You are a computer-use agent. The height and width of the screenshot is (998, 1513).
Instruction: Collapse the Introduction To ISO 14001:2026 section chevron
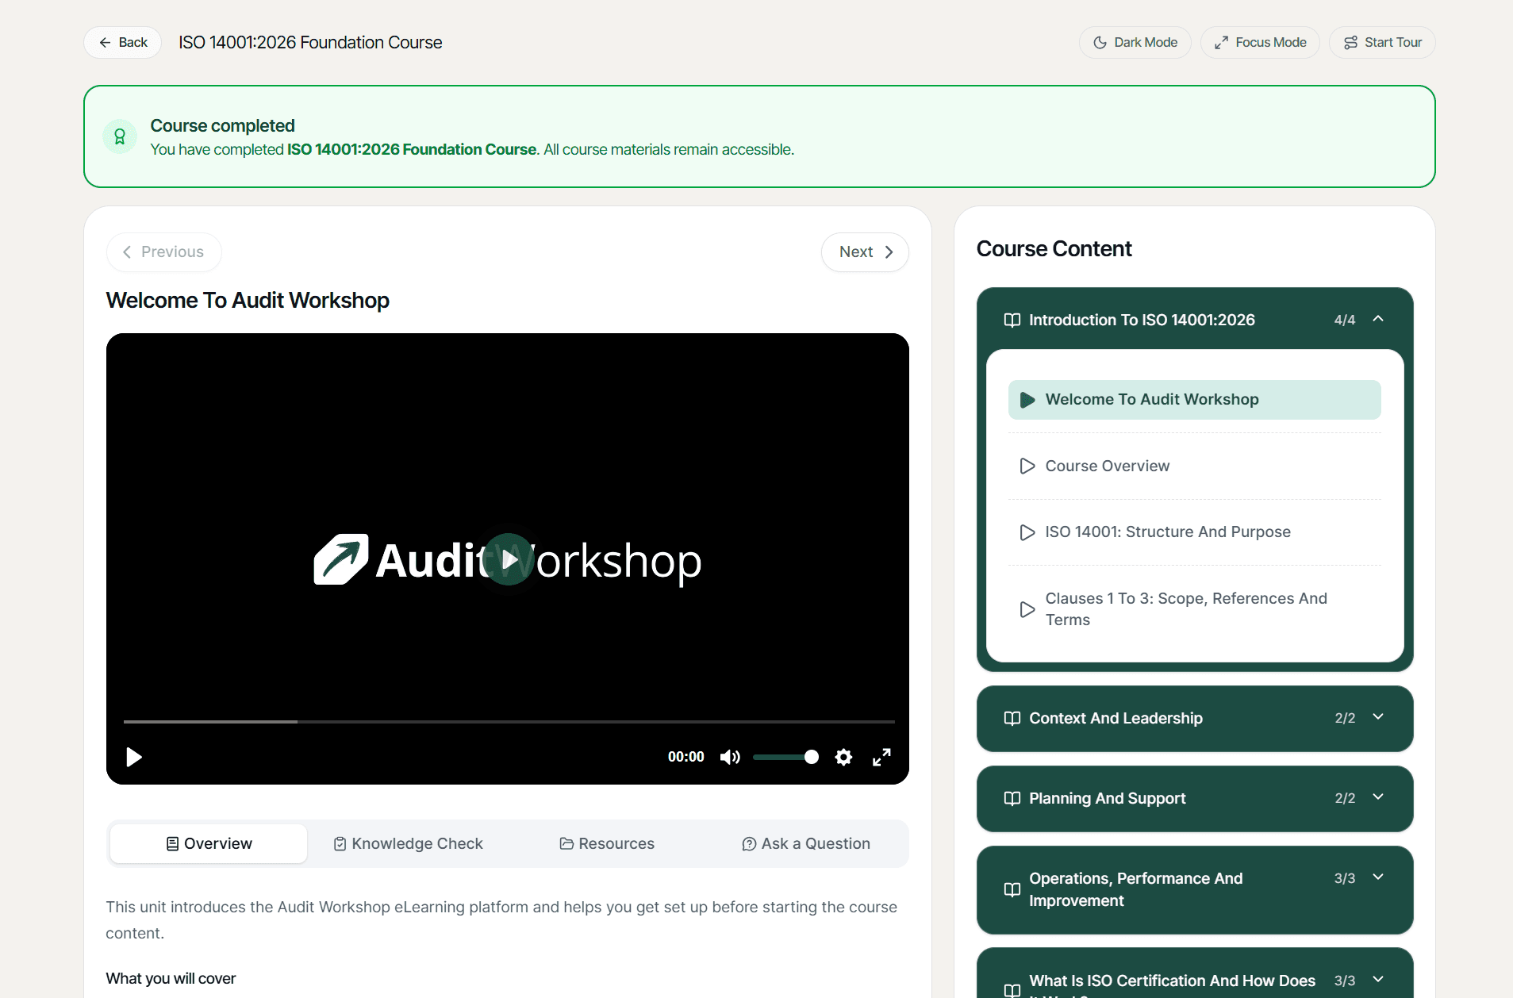click(x=1378, y=319)
